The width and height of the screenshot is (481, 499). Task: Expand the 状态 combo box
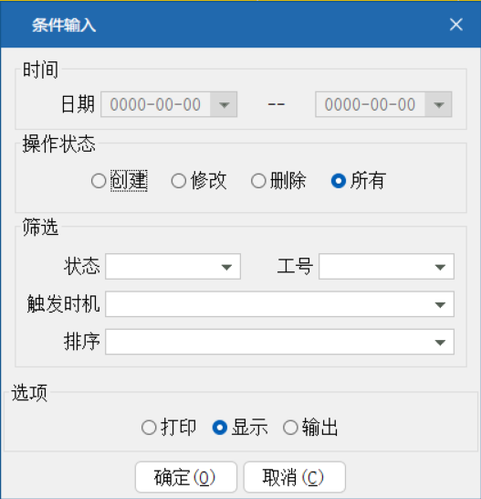[x=226, y=267]
